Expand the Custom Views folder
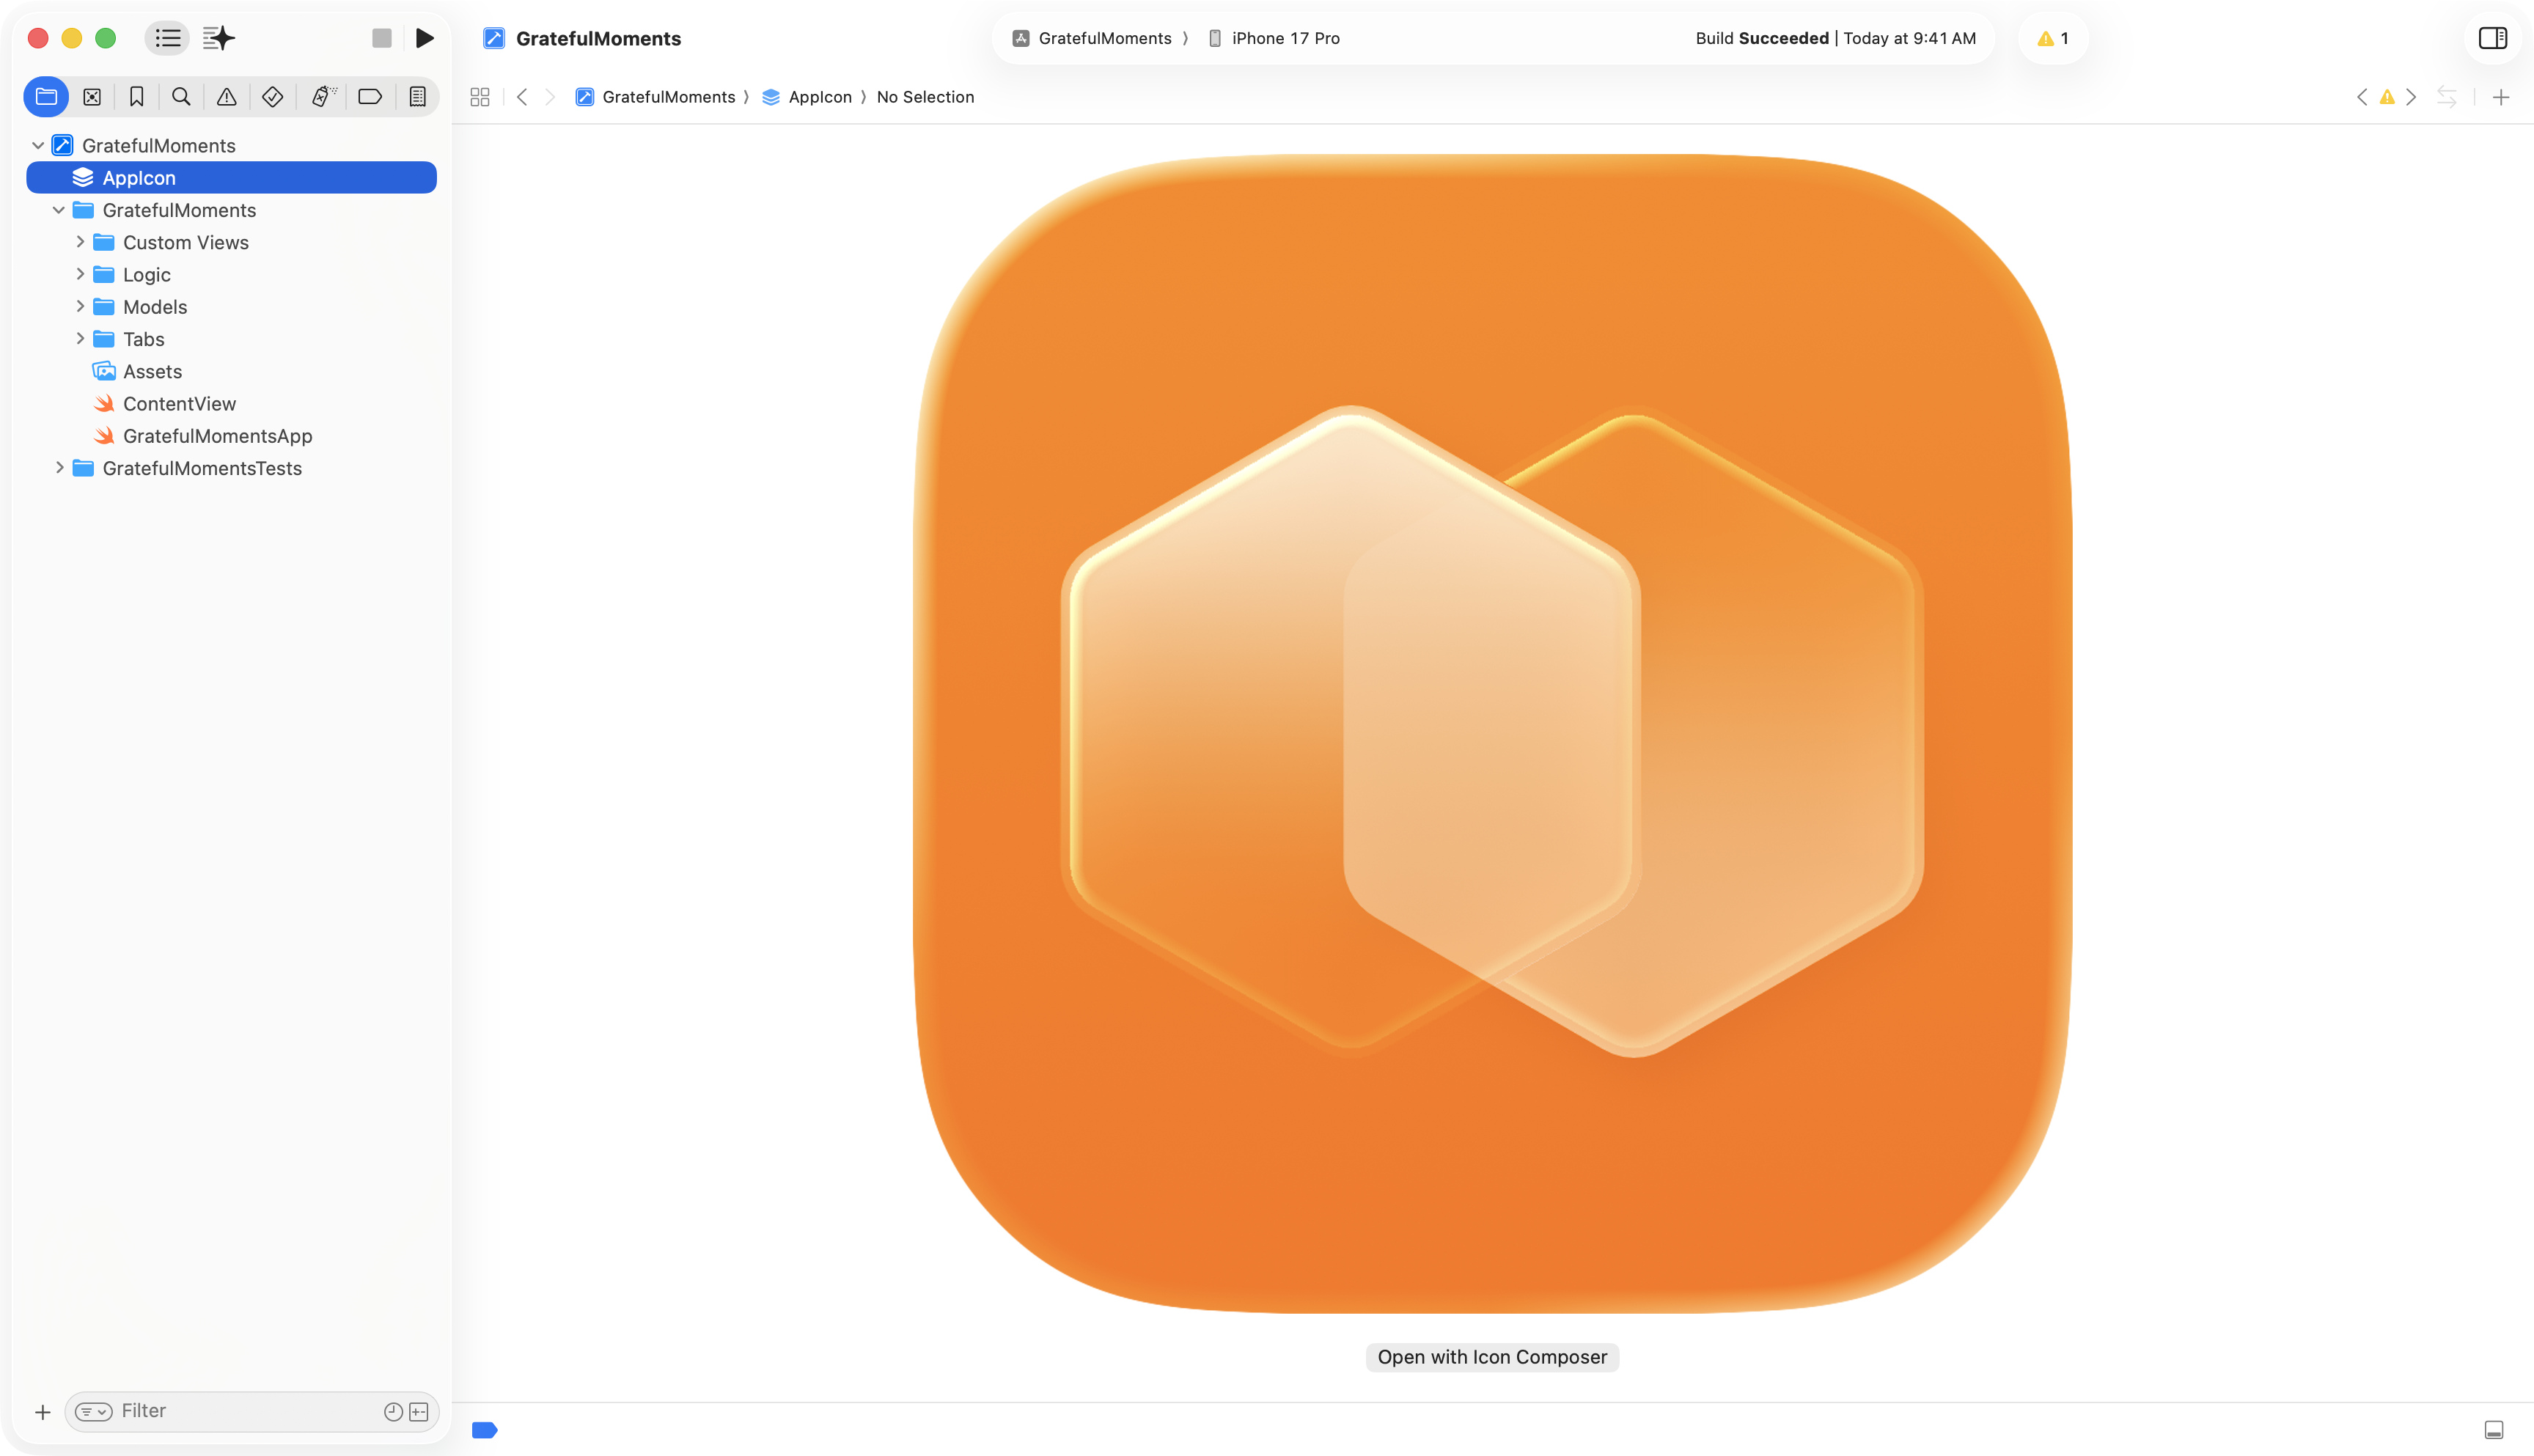 (x=80, y=242)
